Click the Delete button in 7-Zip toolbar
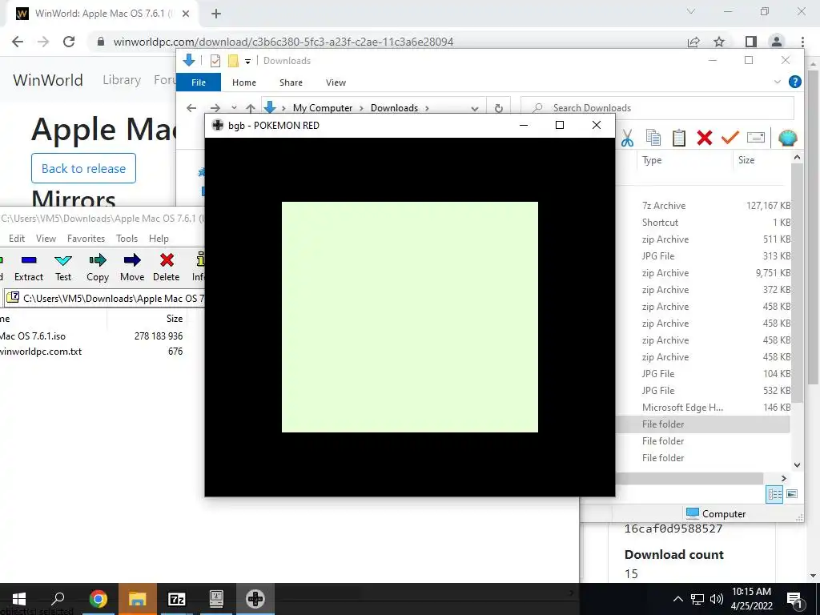This screenshot has width=820, height=615. point(167,267)
